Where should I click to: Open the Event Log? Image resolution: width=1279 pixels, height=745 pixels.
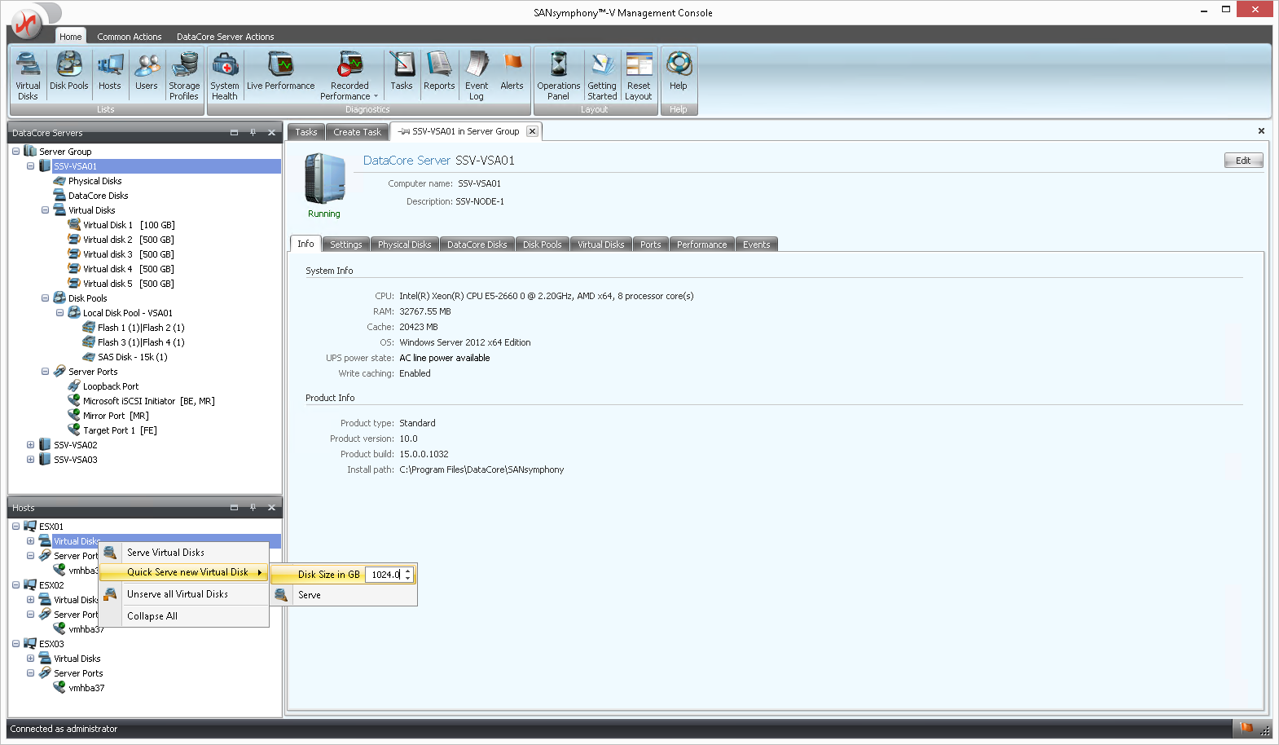477,75
